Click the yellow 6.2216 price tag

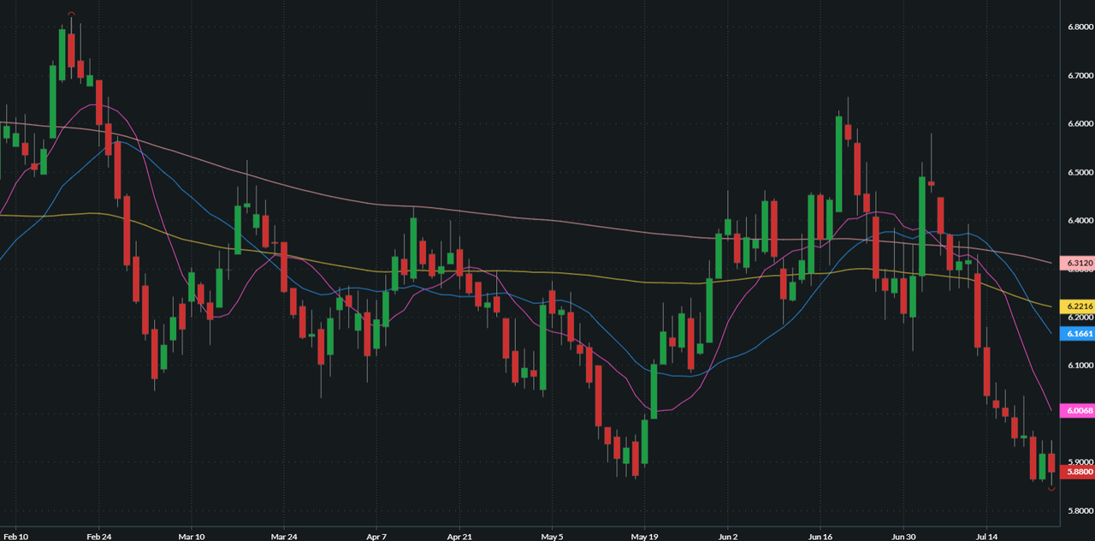(x=1077, y=306)
